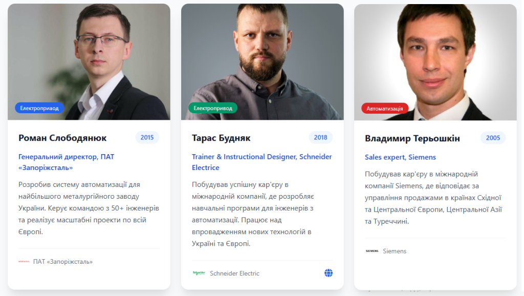Image resolution: width=524 pixels, height=296 pixels.
Task: Click the red Запоріжсталь logo icon
Action: [24, 262]
